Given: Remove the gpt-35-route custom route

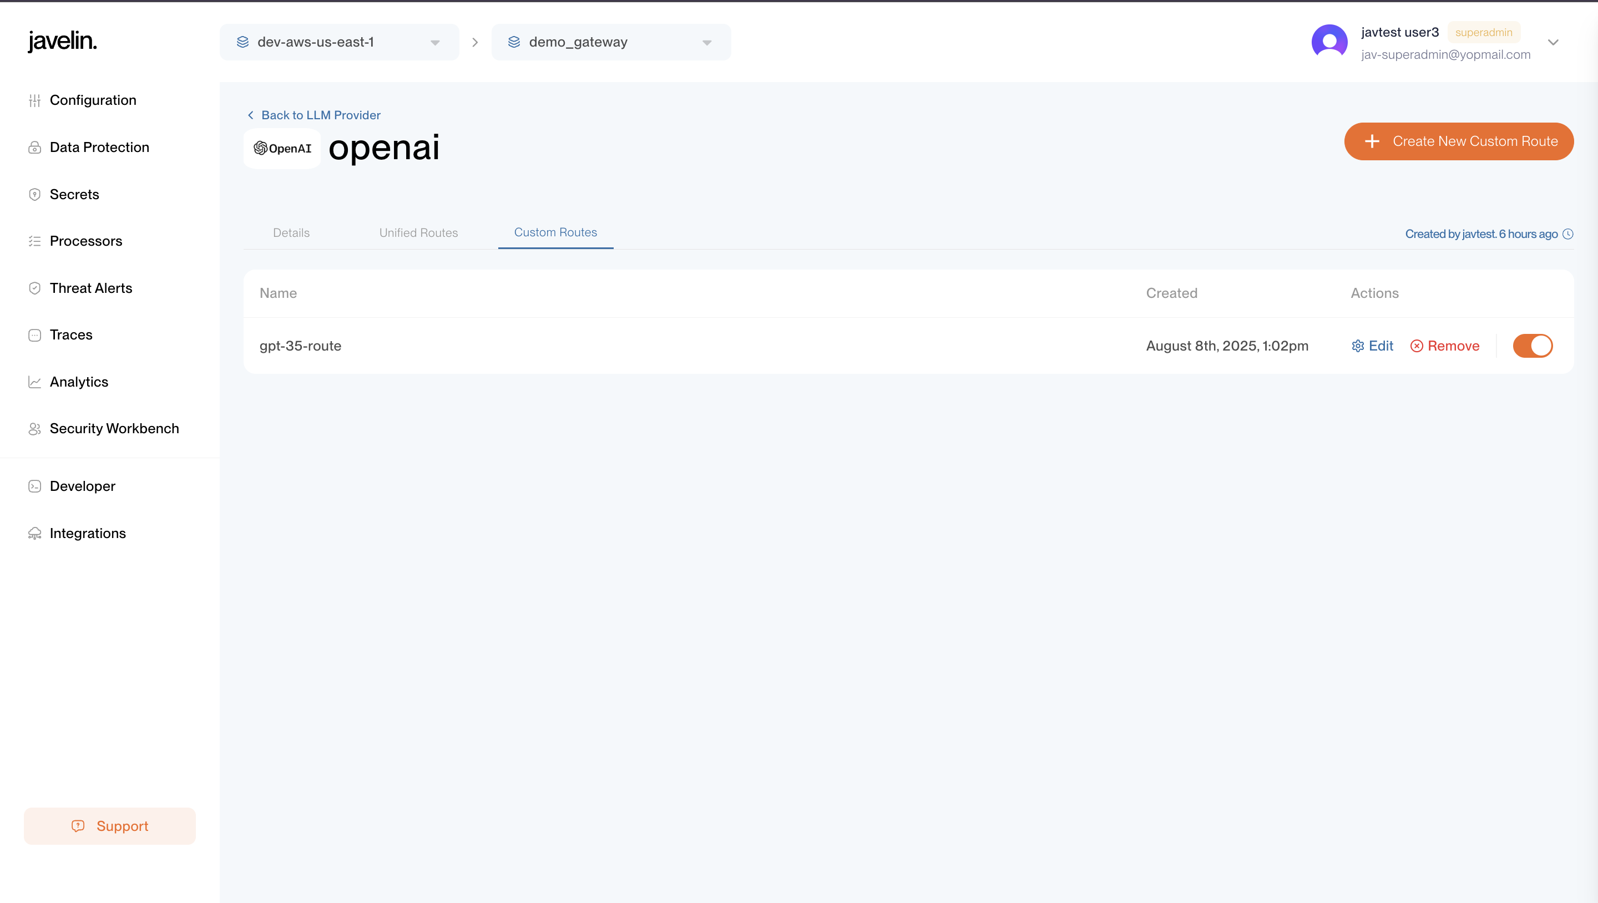Looking at the screenshot, I should [x=1445, y=346].
